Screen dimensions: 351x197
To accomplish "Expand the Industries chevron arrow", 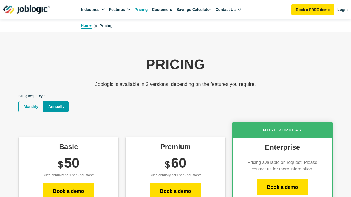I will click(x=103, y=10).
